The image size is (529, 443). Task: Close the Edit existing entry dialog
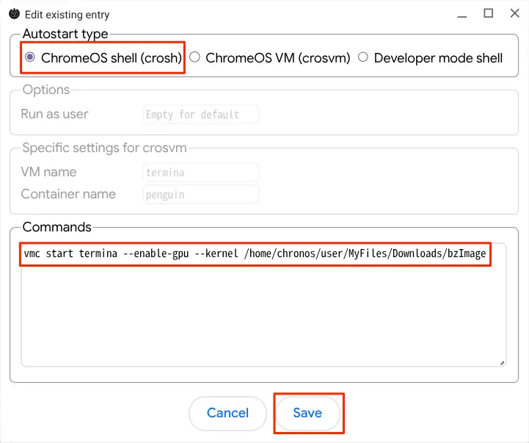point(514,13)
